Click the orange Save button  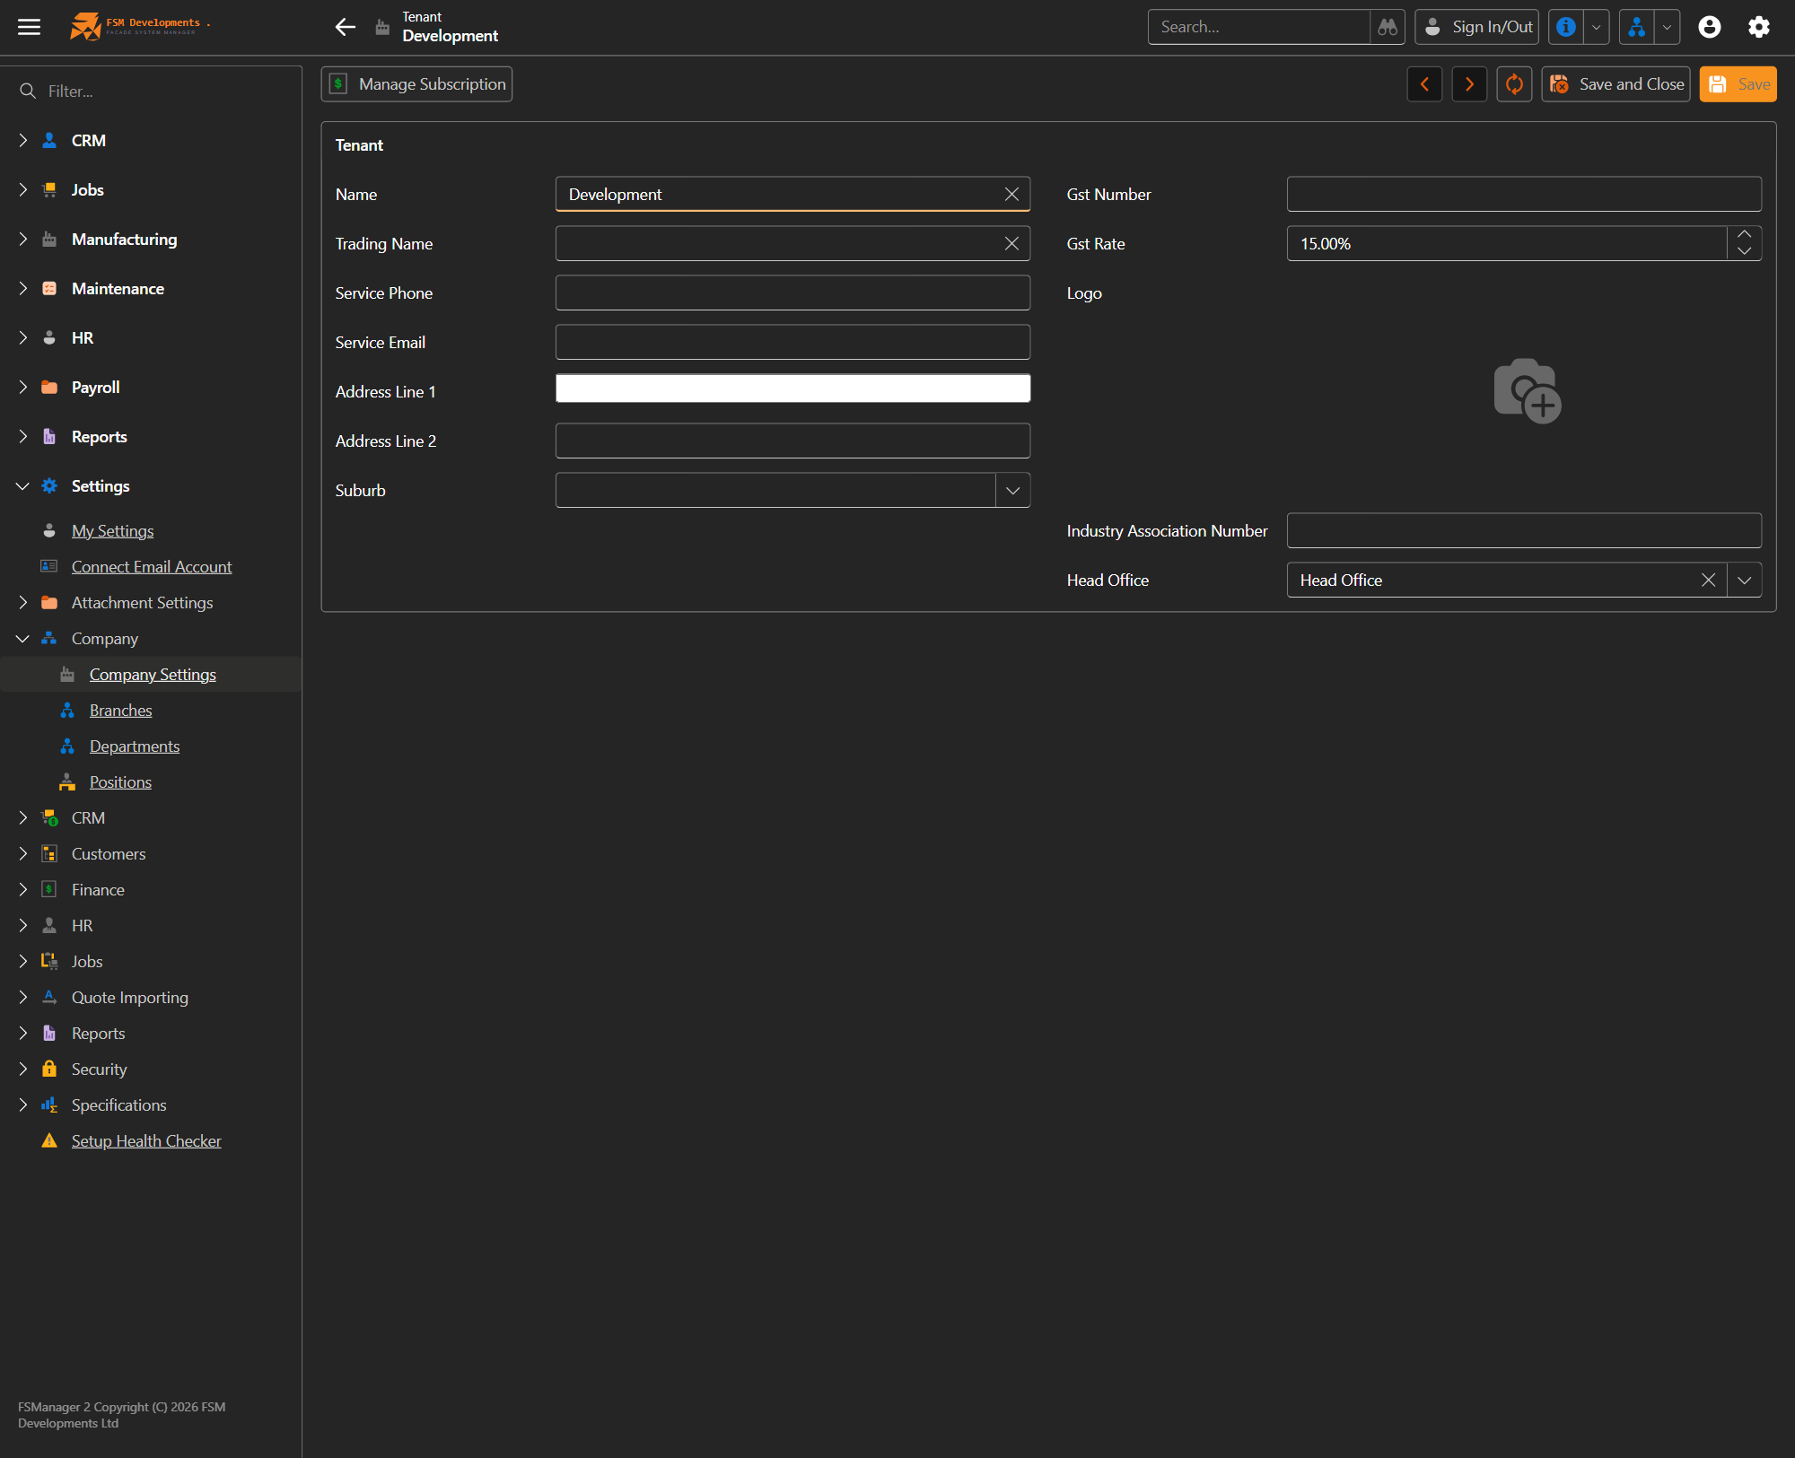(x=1738, y=84)
